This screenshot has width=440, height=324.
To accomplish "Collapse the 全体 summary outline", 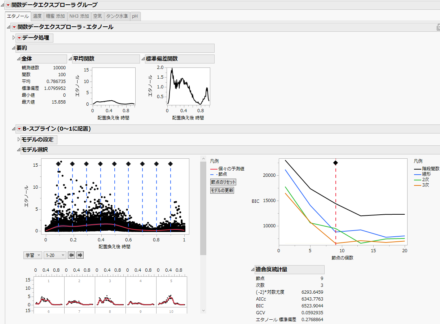I will click(19, 58).
